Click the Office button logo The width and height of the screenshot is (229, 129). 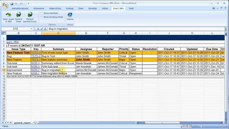click(5, 6)
